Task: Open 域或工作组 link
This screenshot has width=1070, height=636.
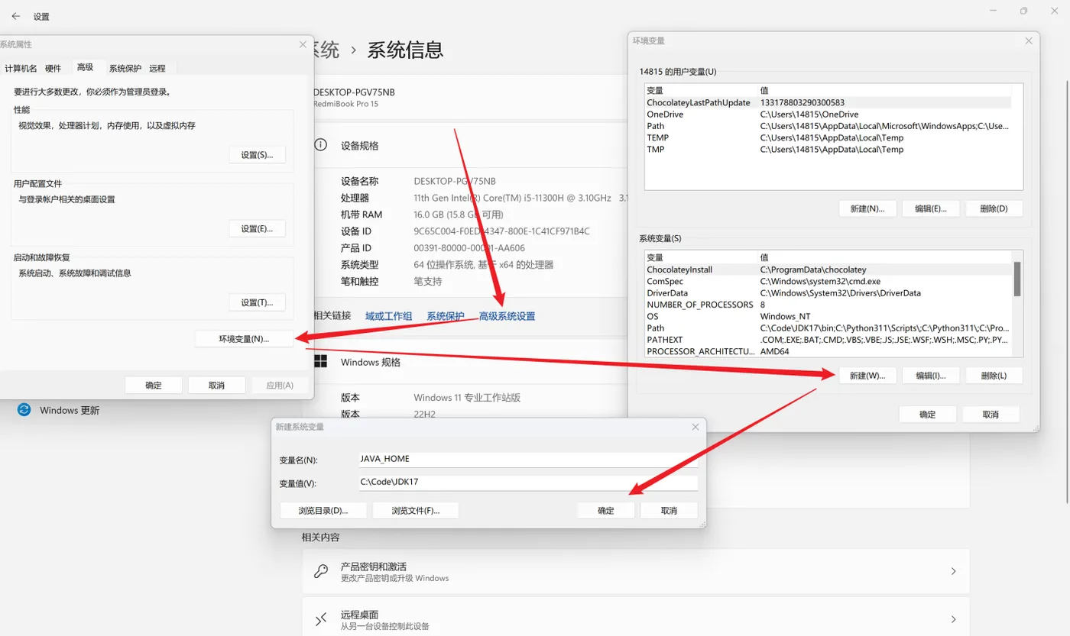Action: (388, 316)
